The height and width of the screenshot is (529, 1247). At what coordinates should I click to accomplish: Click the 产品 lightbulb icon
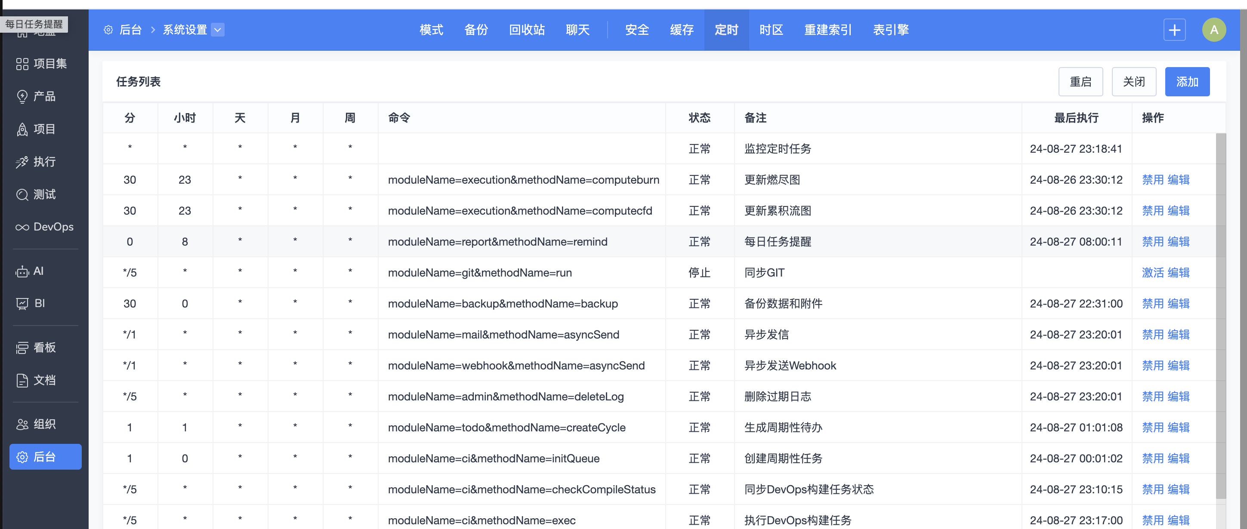22,96
